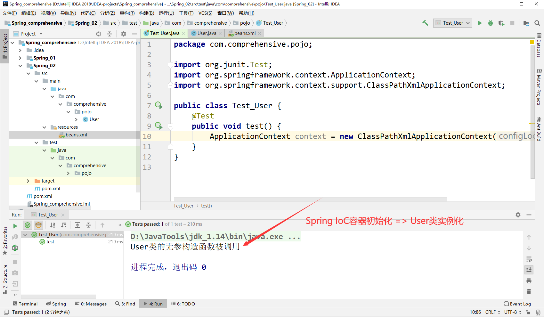Build project with the green hammer icon
This screenshot has width=544, height=317.
click(425, 23)
